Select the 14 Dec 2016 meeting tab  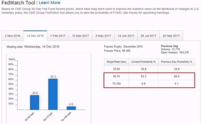(x=35, y=36)
